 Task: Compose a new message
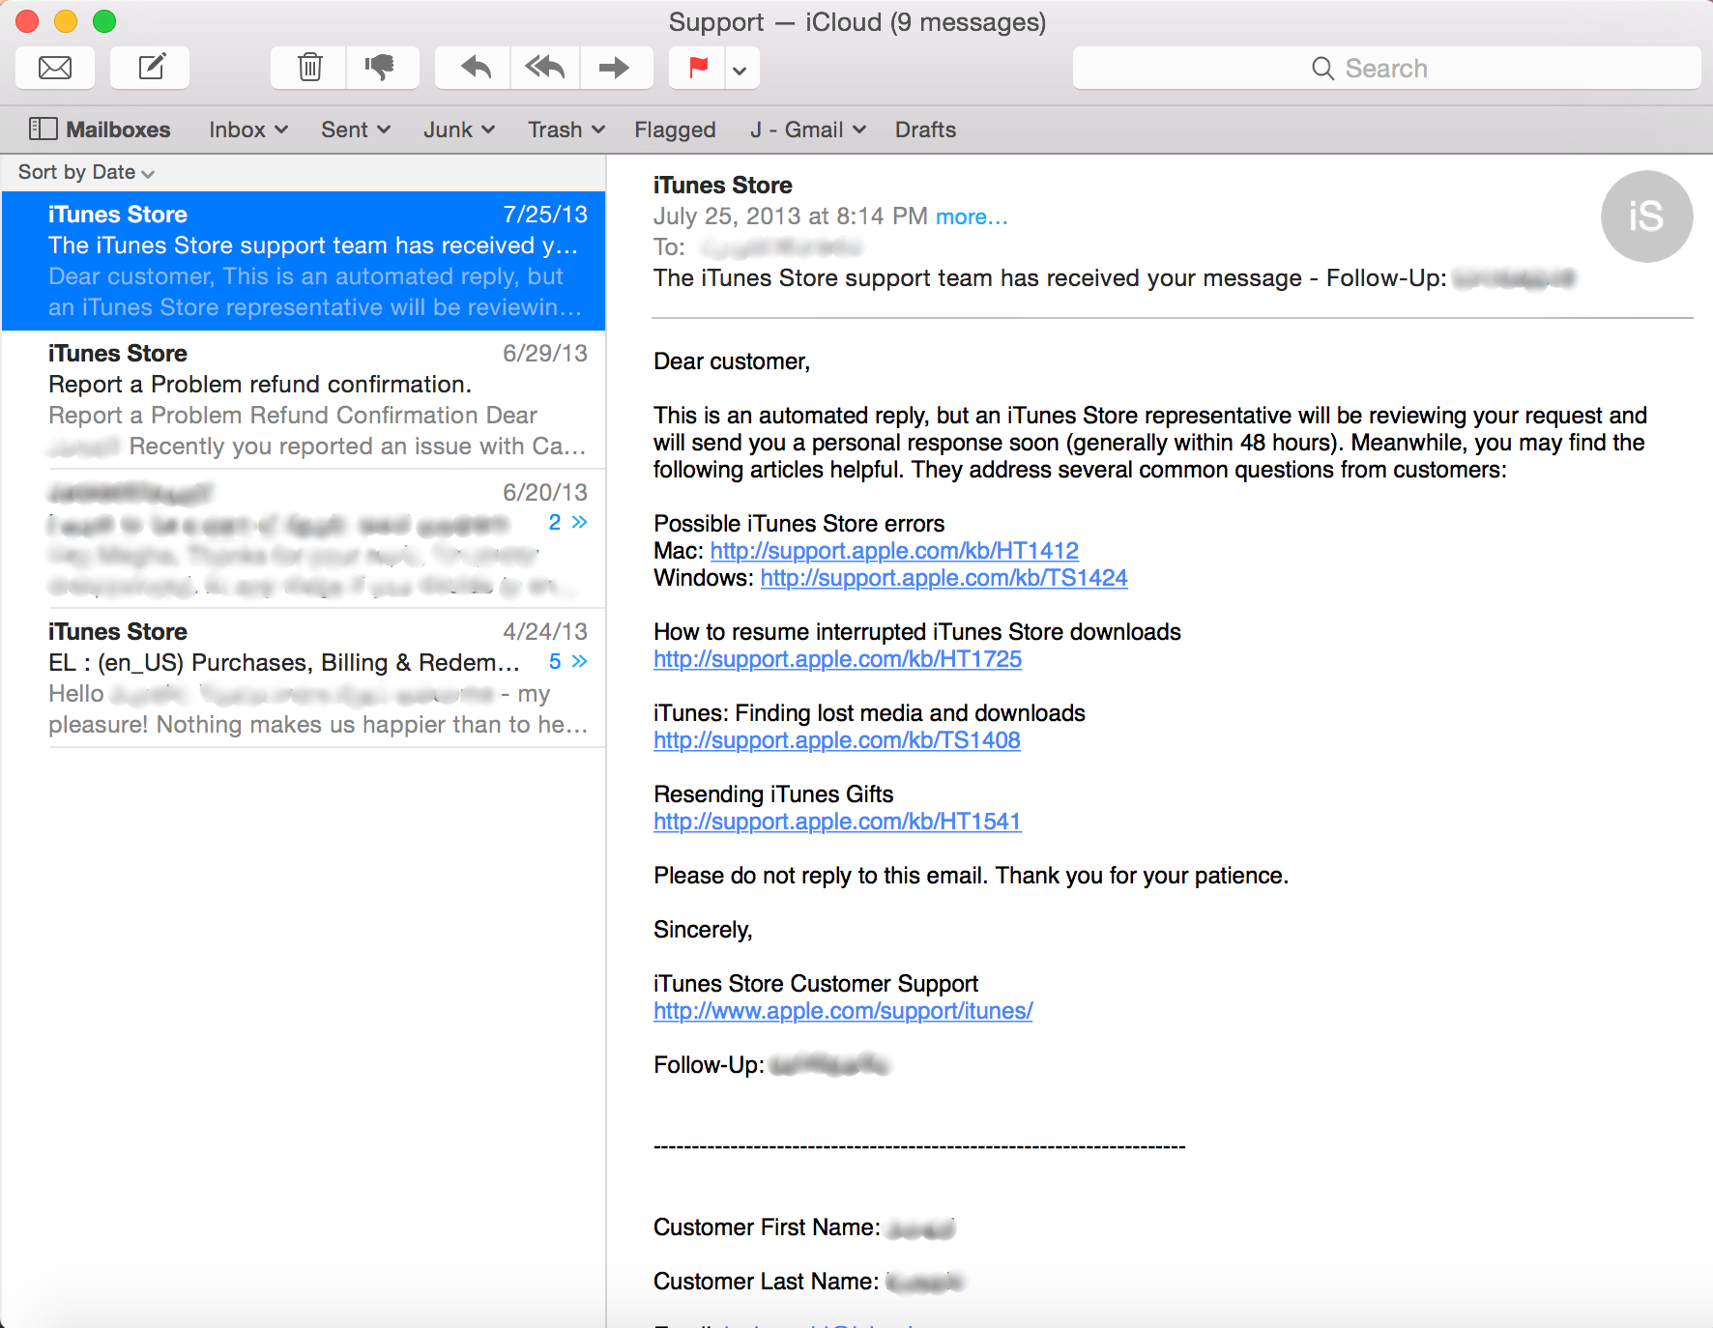[150, 68]
